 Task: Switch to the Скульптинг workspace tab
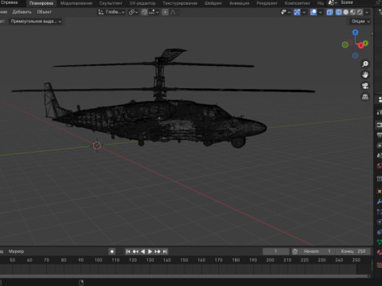(x=111, y=3)
